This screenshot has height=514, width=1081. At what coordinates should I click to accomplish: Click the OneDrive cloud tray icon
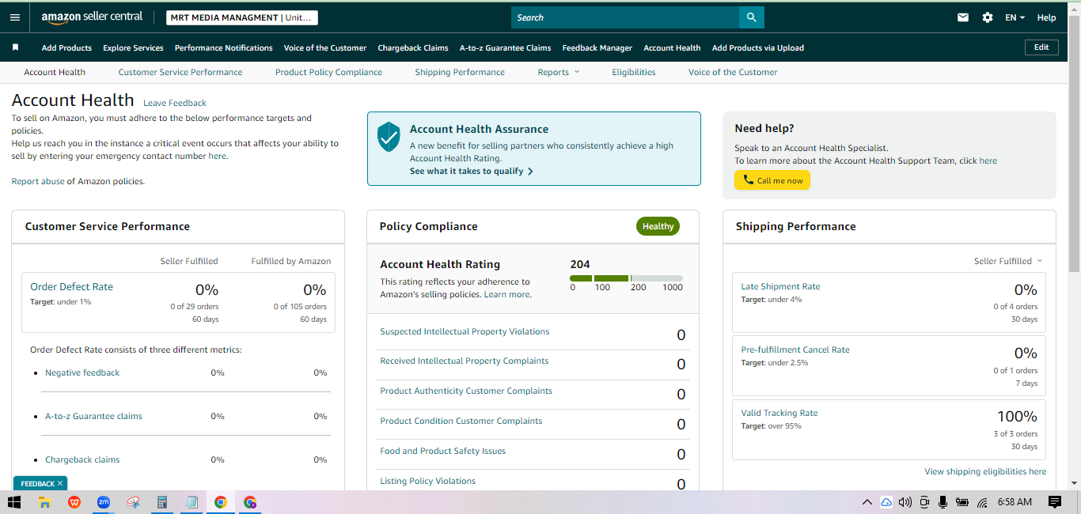click(x=886, y=502)
